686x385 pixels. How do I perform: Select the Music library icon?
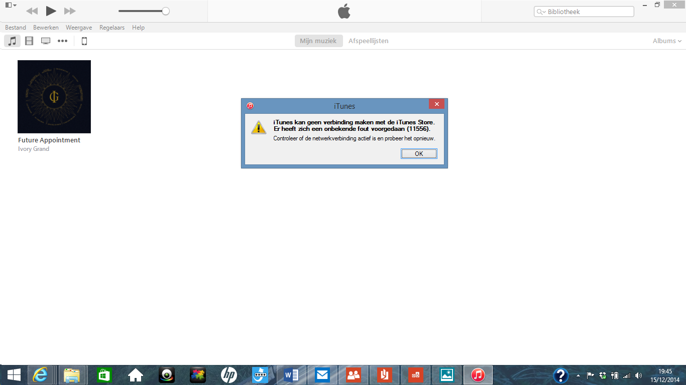pos(13,41)
